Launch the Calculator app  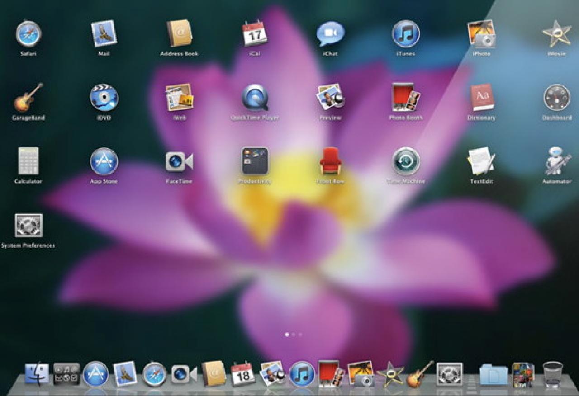(28, 161)
